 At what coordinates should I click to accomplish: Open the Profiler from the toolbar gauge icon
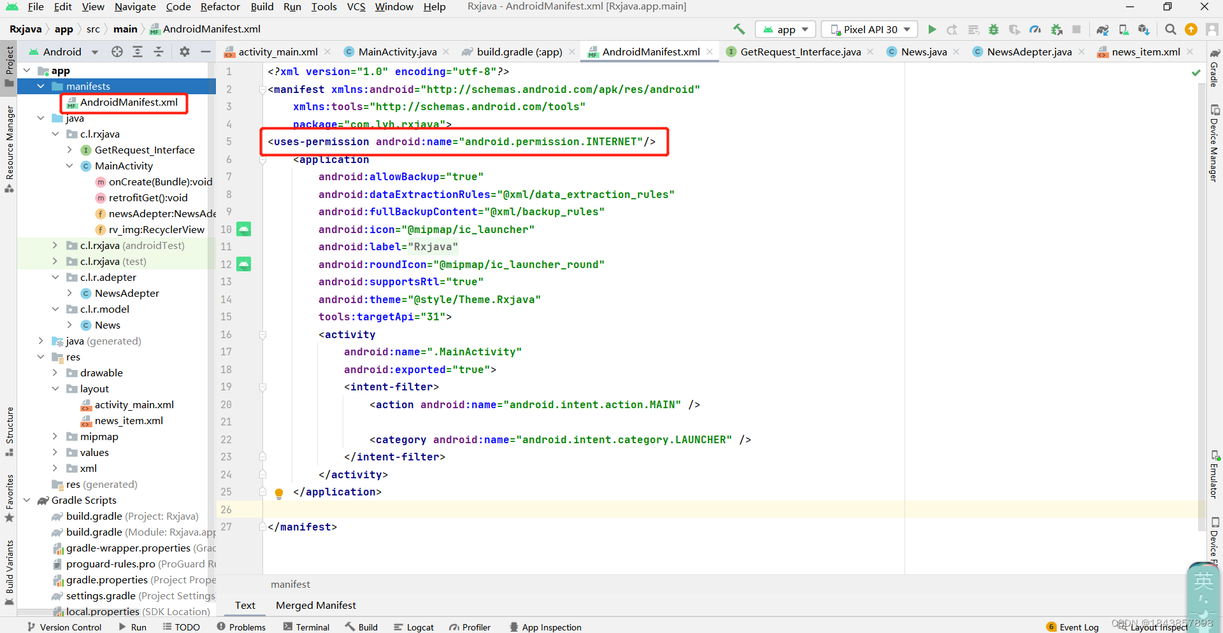coord(1035,29)
